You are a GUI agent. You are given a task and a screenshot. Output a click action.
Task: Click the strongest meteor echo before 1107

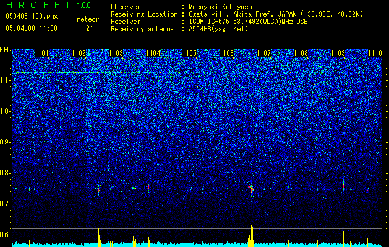[x=251, y=189]
